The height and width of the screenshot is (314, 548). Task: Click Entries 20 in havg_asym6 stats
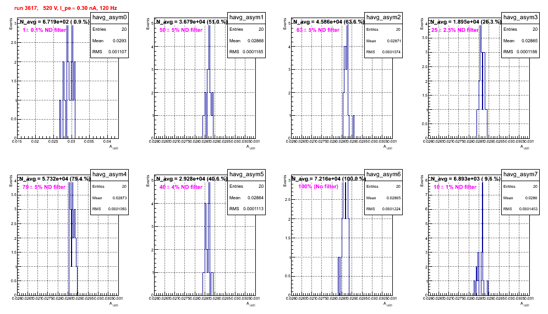point(383,186)
